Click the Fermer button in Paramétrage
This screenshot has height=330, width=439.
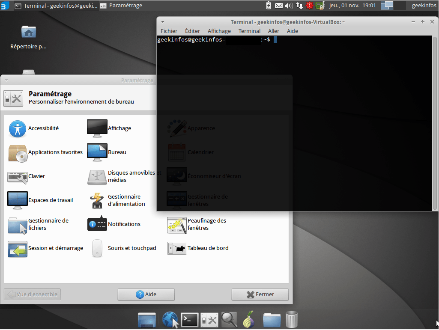tap(260, 294)
